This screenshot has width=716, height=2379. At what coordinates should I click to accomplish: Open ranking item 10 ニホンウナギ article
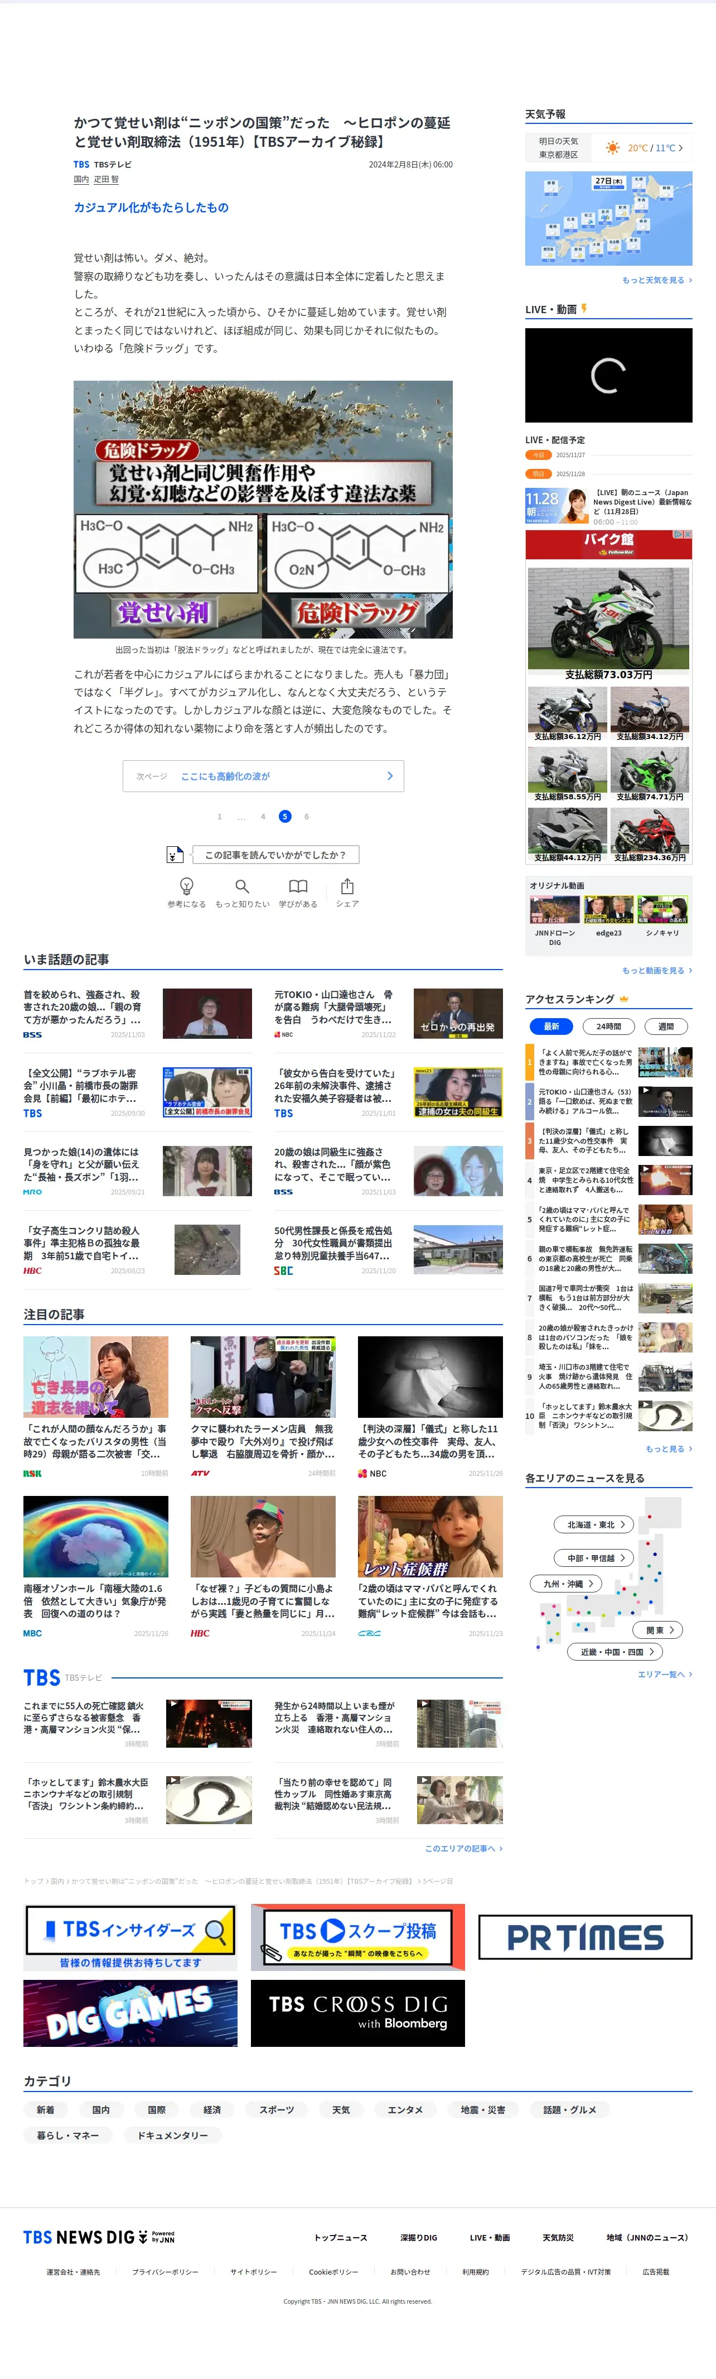click(x=609, y=1415)
